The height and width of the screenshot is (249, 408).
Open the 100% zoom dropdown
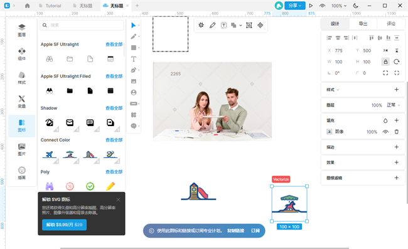tap(339, 6)
